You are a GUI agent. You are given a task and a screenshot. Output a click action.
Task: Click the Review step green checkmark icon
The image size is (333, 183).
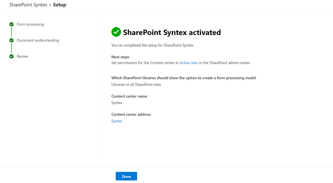point(12,56)
